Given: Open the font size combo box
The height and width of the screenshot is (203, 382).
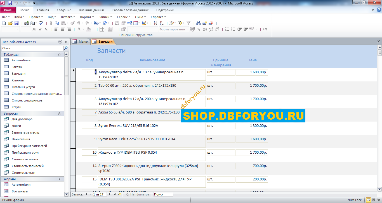Looking at the screenshot, I should (x=25, y=29).
